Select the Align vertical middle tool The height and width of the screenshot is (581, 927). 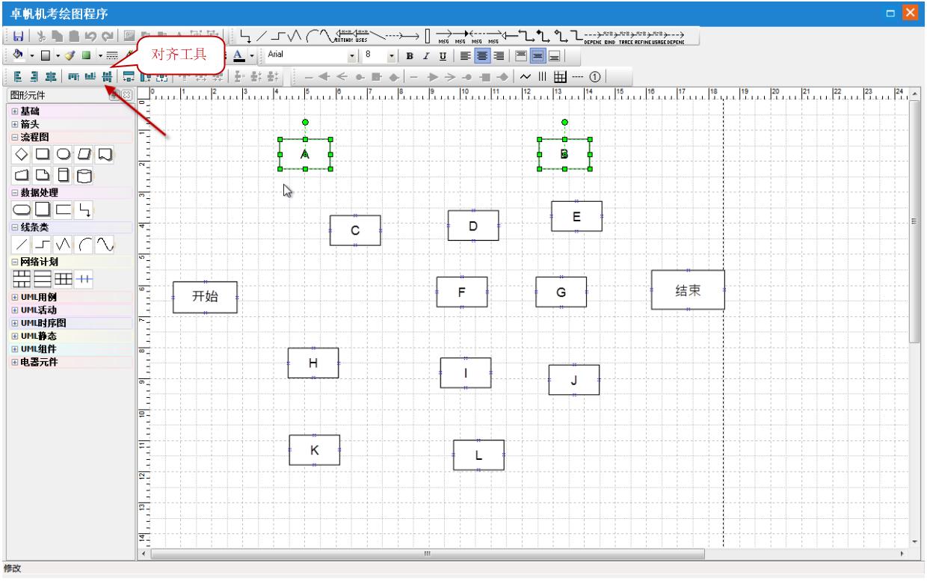coord(107,76)
